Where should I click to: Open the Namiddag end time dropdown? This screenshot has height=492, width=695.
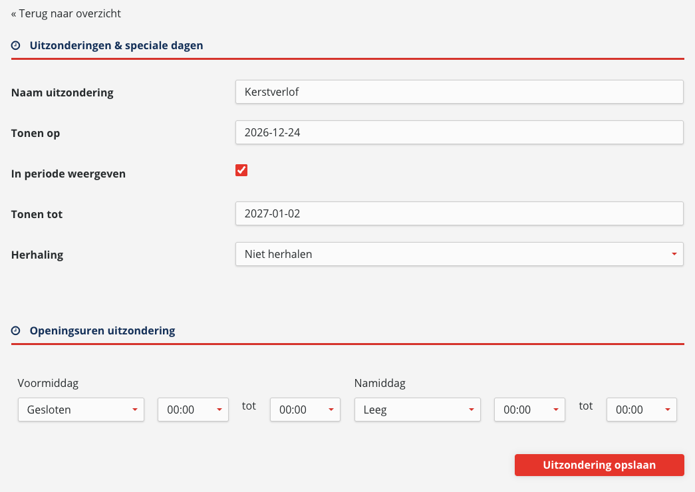point(642,410)
